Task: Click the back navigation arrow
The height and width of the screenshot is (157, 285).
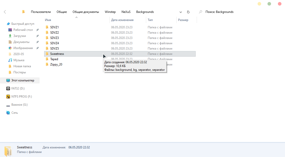Action: [x=5, y=12]
